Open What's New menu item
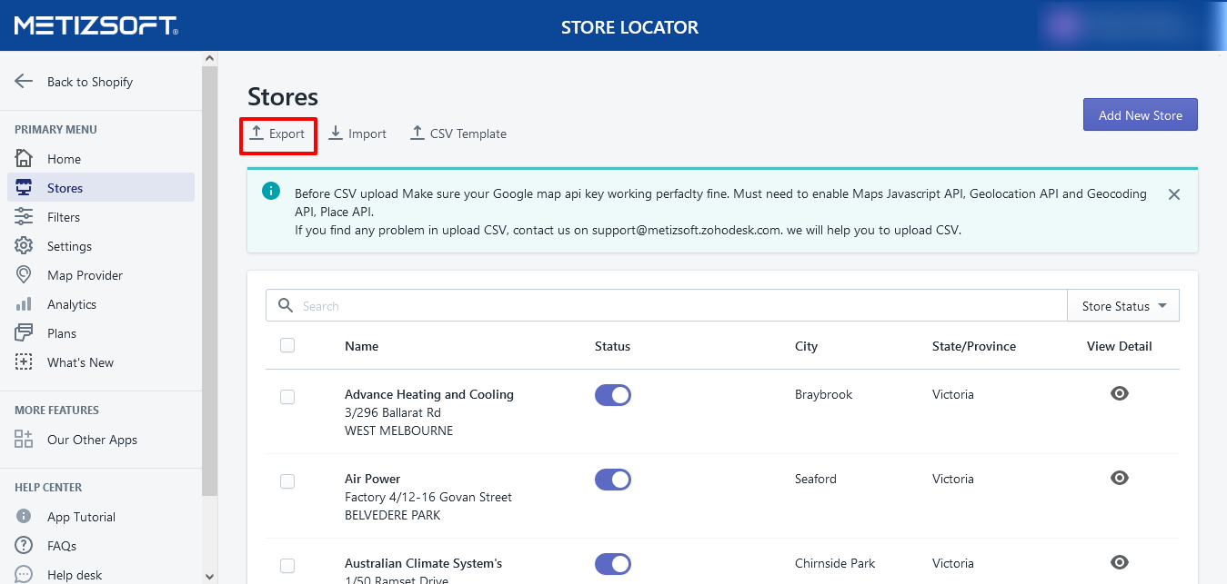Viewport: 1227px width, 584px height. [80, 362]
